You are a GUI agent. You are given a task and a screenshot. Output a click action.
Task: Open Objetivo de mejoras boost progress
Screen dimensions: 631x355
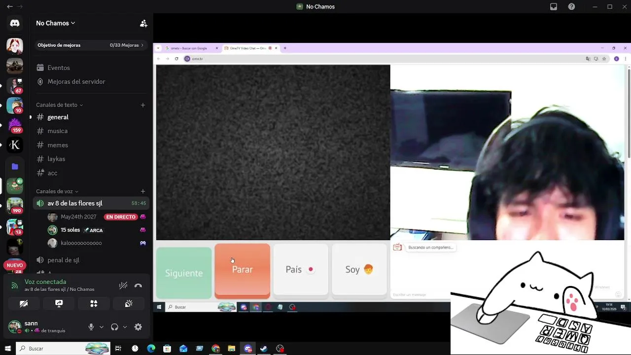(91, 45)
